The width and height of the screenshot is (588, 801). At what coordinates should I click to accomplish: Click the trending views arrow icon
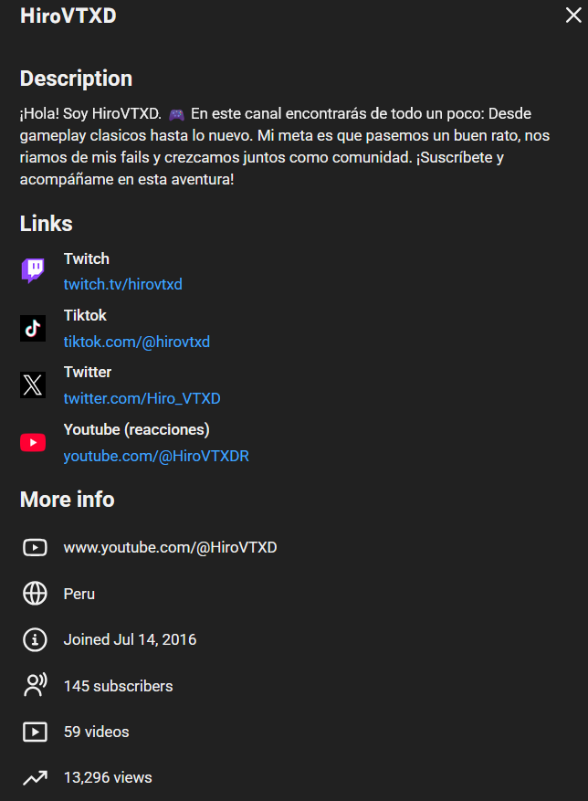[35, 777]
